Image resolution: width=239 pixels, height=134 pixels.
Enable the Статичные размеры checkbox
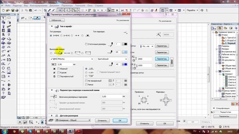tap(86, 44)
